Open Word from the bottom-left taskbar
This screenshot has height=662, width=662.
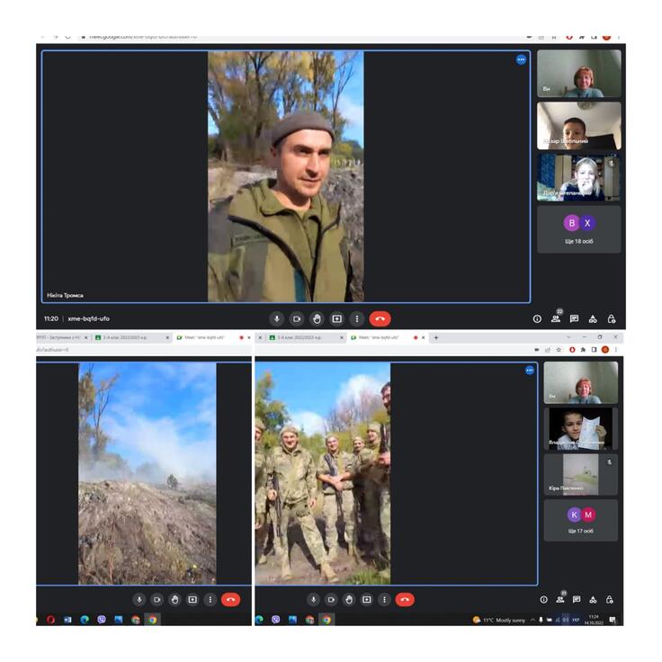pos(67,620)
